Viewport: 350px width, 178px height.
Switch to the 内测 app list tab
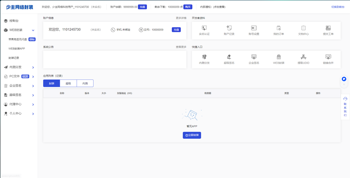85,84
